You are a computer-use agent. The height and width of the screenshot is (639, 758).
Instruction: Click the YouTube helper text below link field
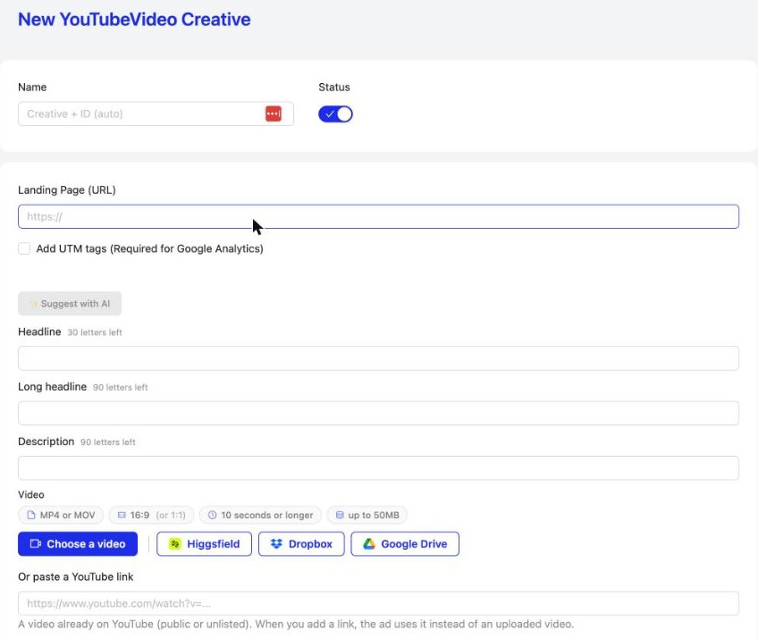[x=296, y=624]
